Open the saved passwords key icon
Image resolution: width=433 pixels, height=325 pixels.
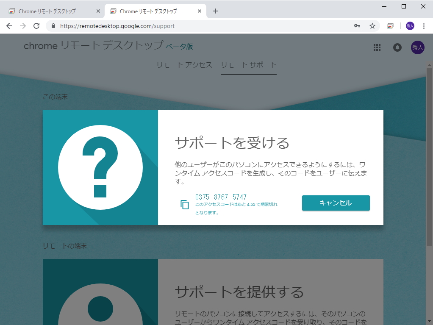click(357, 26)
